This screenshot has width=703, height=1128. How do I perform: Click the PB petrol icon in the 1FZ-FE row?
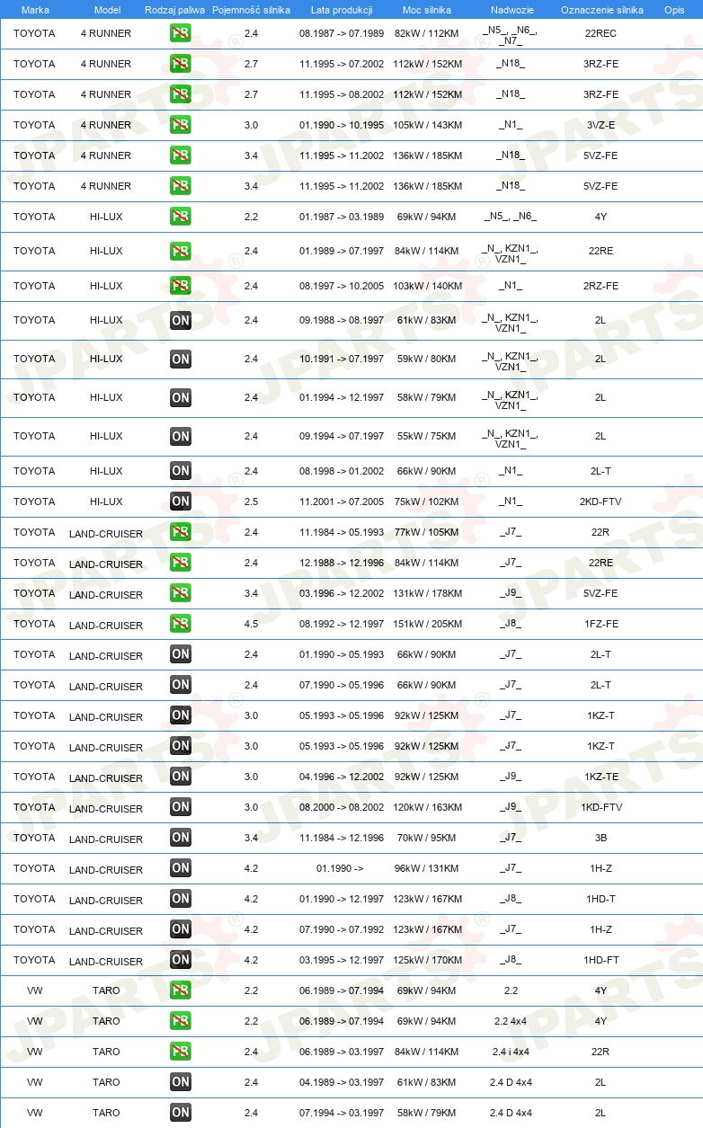(x=180, y=624)
